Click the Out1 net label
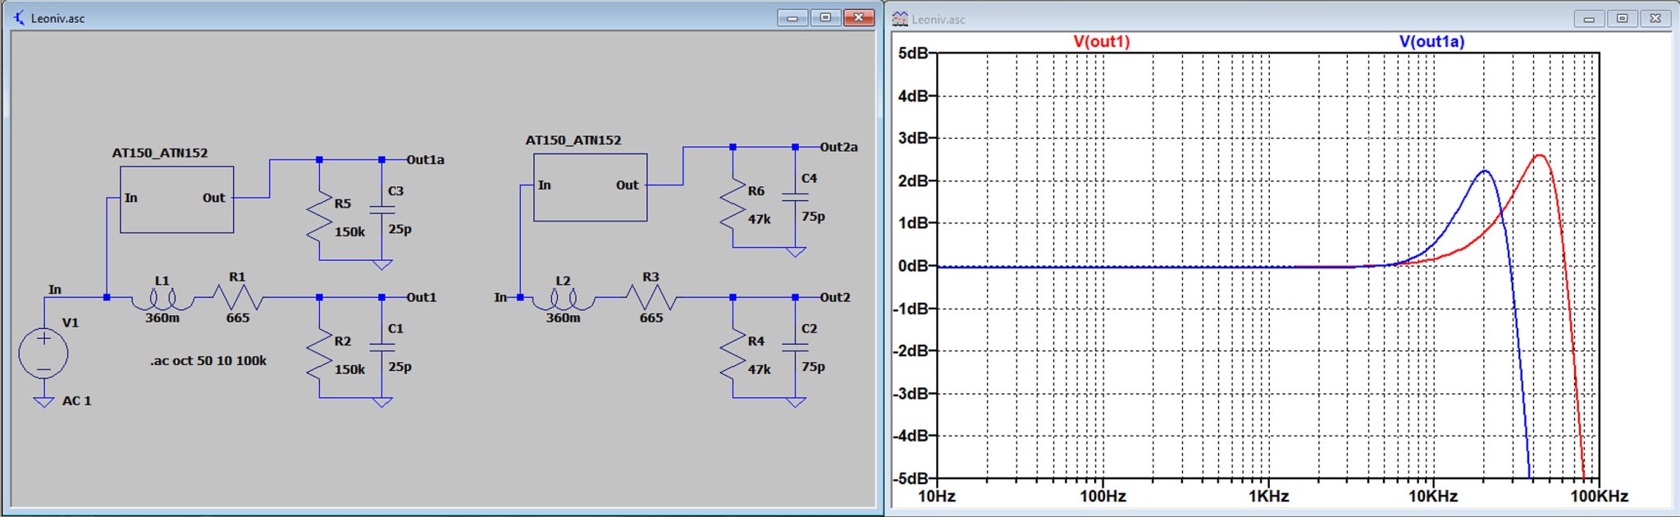This screenshot has height=517, width=1680. (x=421, y=297)
